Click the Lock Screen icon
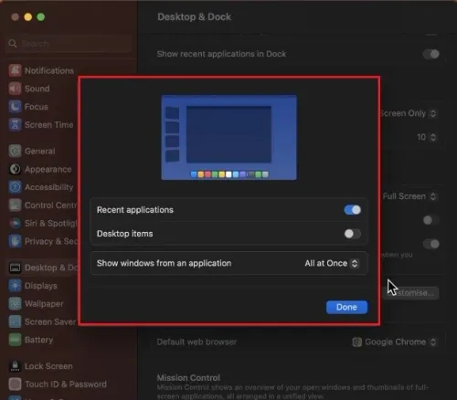The height and width of the screenshot is (400, 457). (15, 366)
